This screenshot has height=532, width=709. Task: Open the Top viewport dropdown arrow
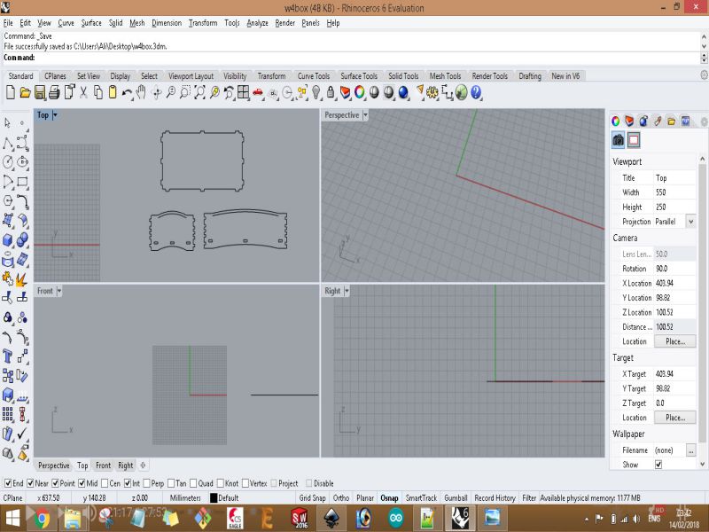click(55, 115)
